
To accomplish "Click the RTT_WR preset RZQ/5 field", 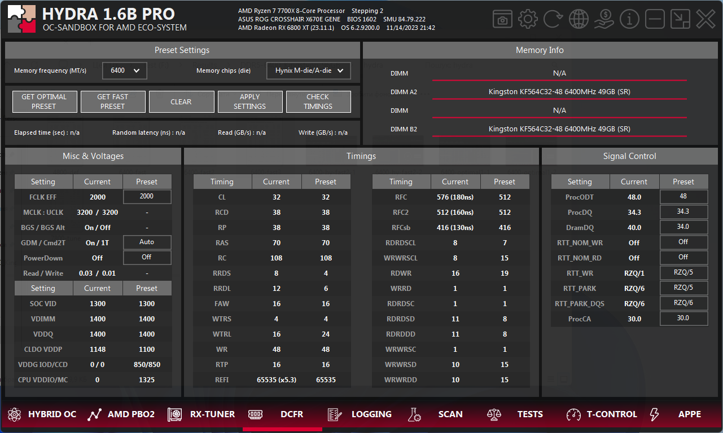I will click(x=683, y=273).
